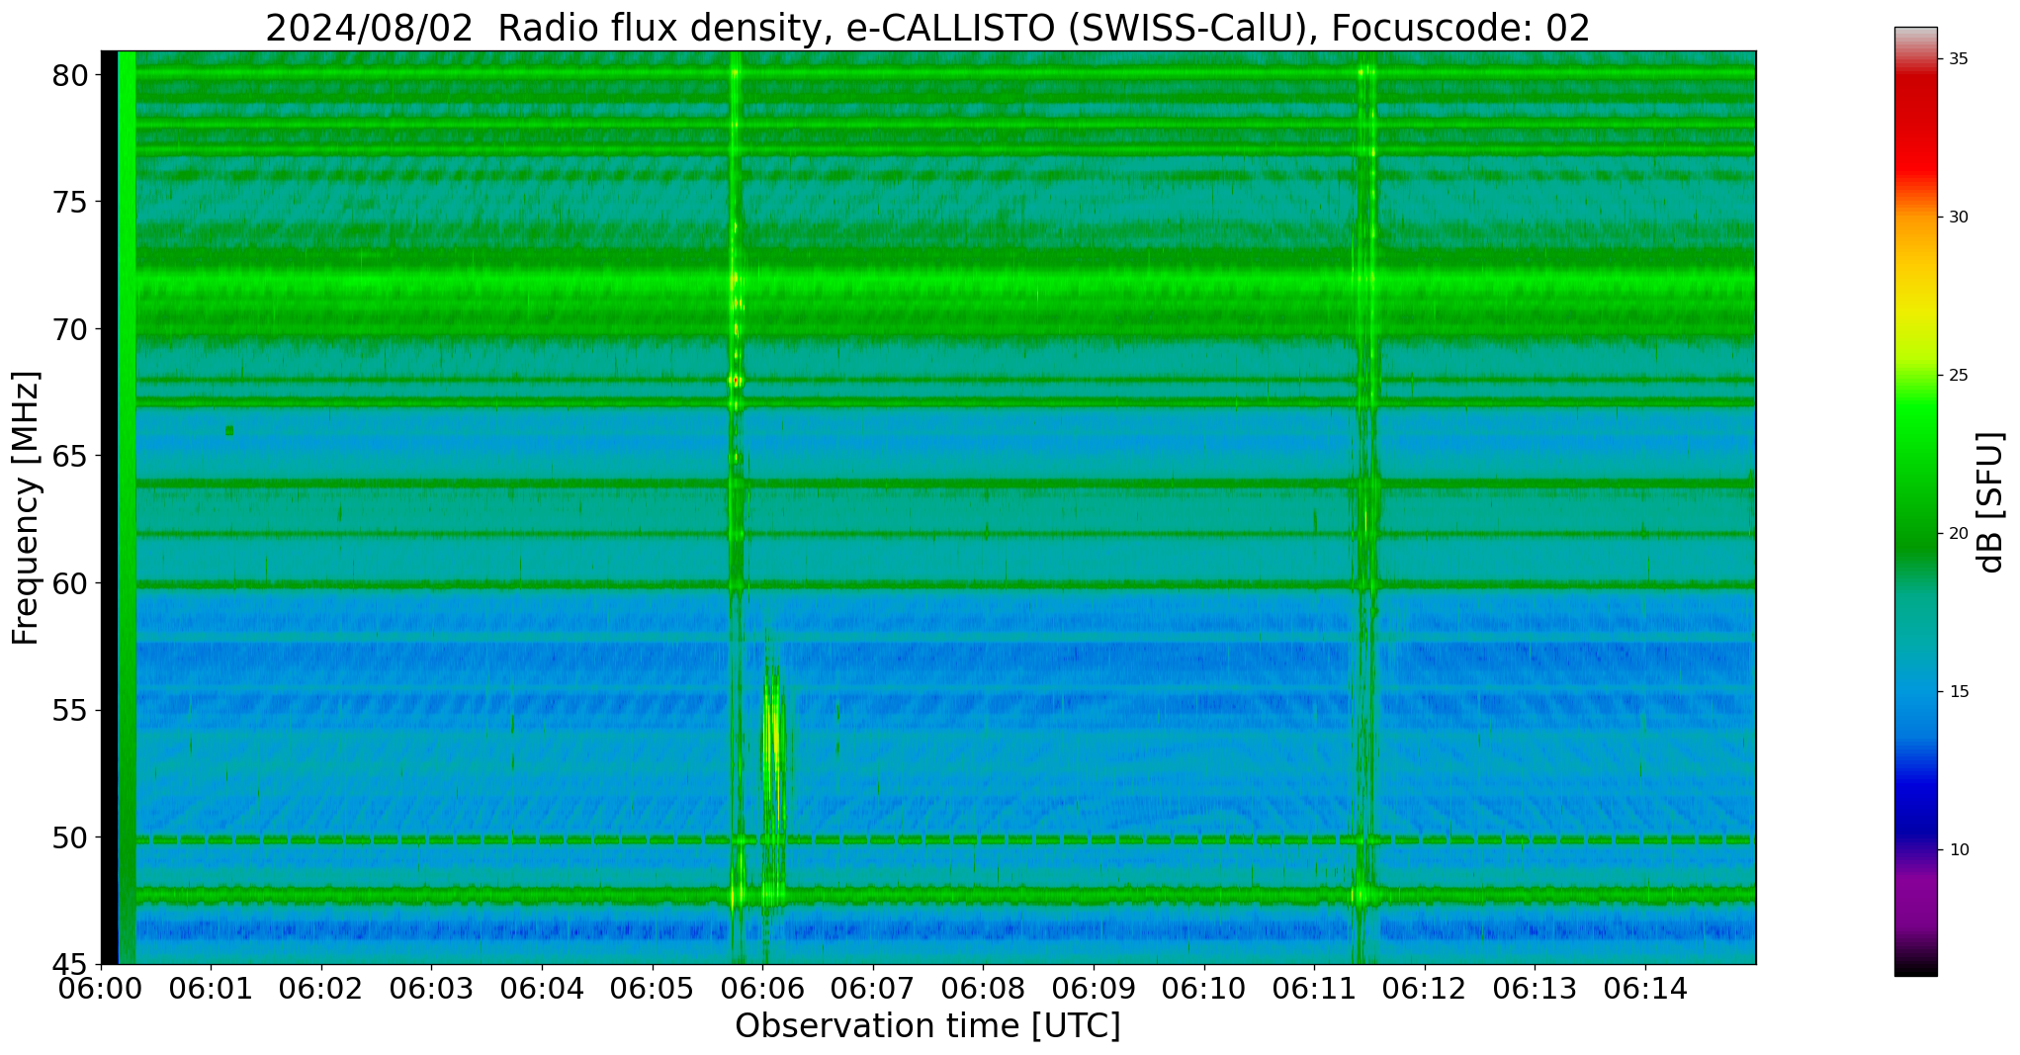This screenshot has width=2020, height=1055.
Task: Click the 06:12 time tick label
Action: pyautogui.click(x=1425, y=988)
